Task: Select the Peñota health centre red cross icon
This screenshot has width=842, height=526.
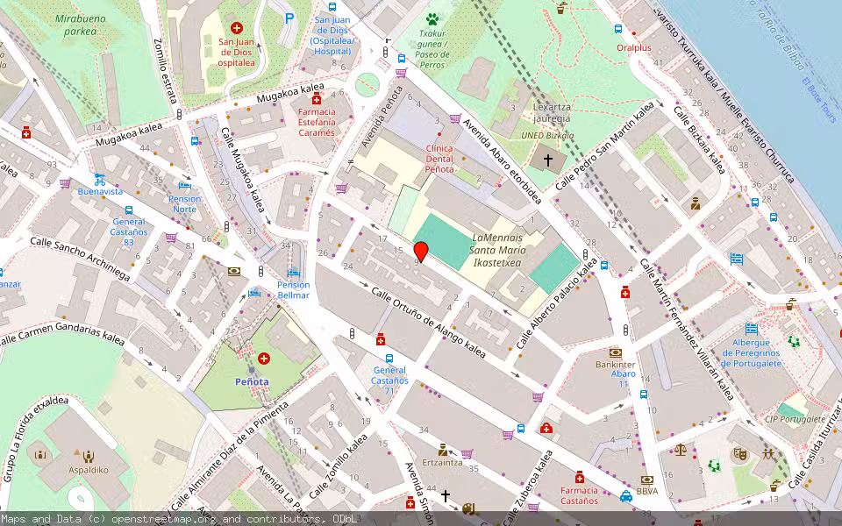Action: 264,358
